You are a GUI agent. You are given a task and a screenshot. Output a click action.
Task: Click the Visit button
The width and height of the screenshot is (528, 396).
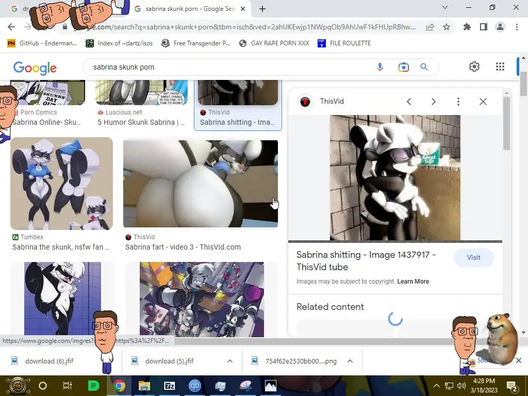point(474,257)
